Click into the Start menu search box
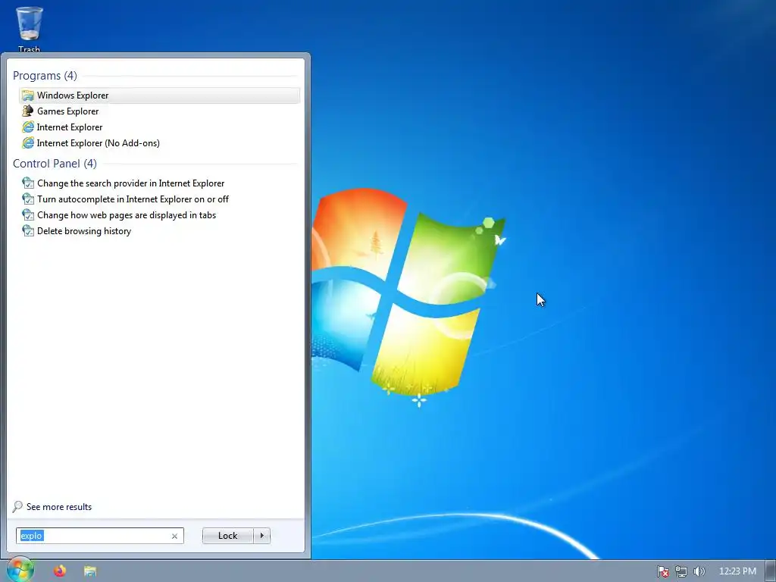The width and height of the screenshot is (776, 582). (x=100, y=536)
